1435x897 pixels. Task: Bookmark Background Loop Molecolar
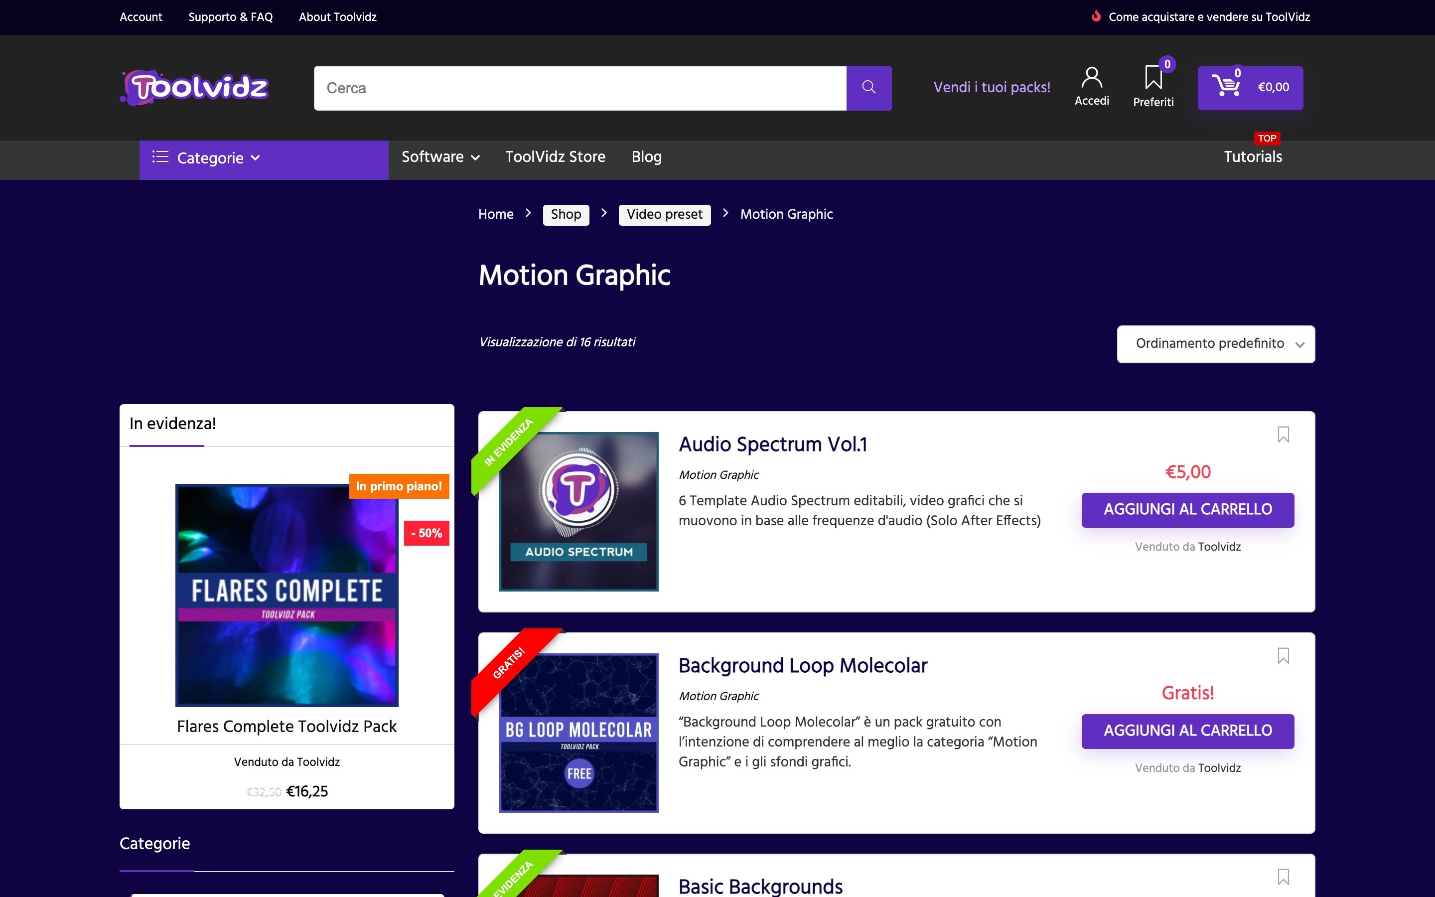click(x=1283, y=655)
